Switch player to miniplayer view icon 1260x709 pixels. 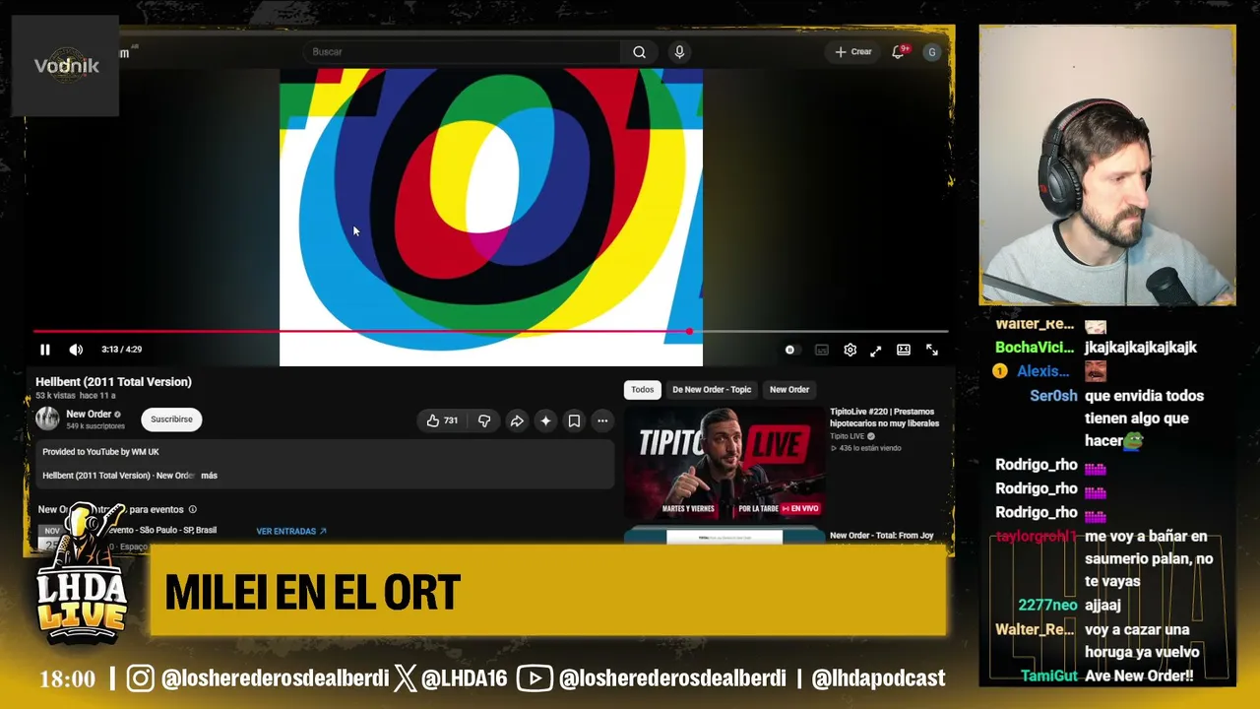click(876, 350)
